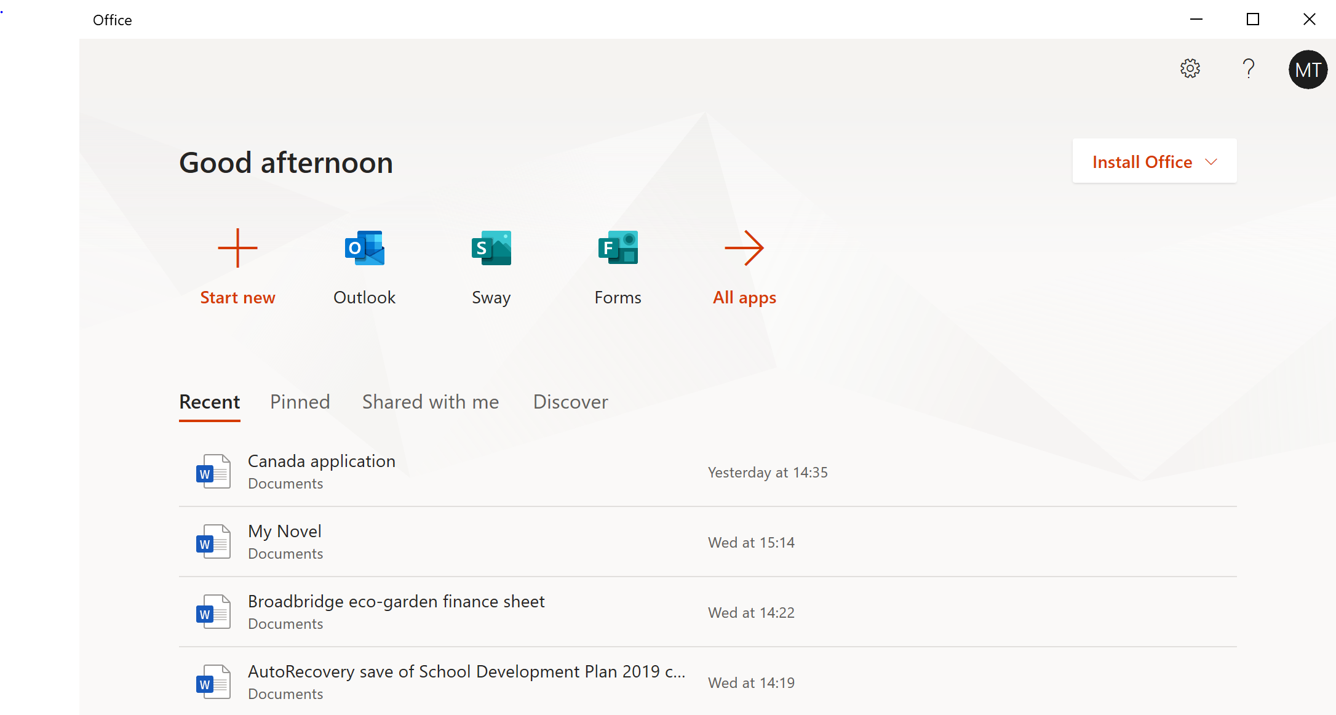The height and width of the screenshot is (715, 1336).
Task: Click the Word icon beside My Novel
Action: click(213, 542)
